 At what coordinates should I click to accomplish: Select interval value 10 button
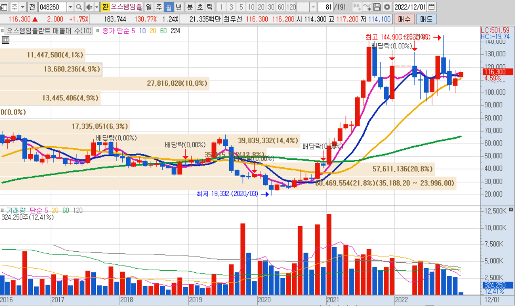(x=251, y=7)
